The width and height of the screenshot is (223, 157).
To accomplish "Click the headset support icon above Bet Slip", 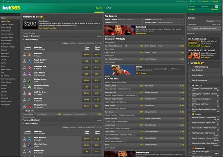I will (x=203, y=14).
